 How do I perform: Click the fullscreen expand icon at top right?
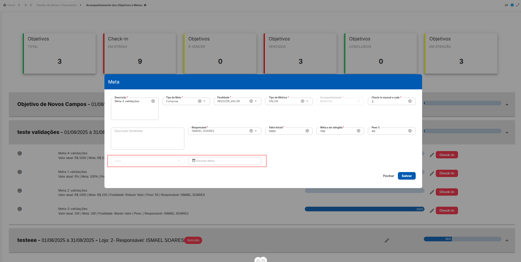point(518,5)
